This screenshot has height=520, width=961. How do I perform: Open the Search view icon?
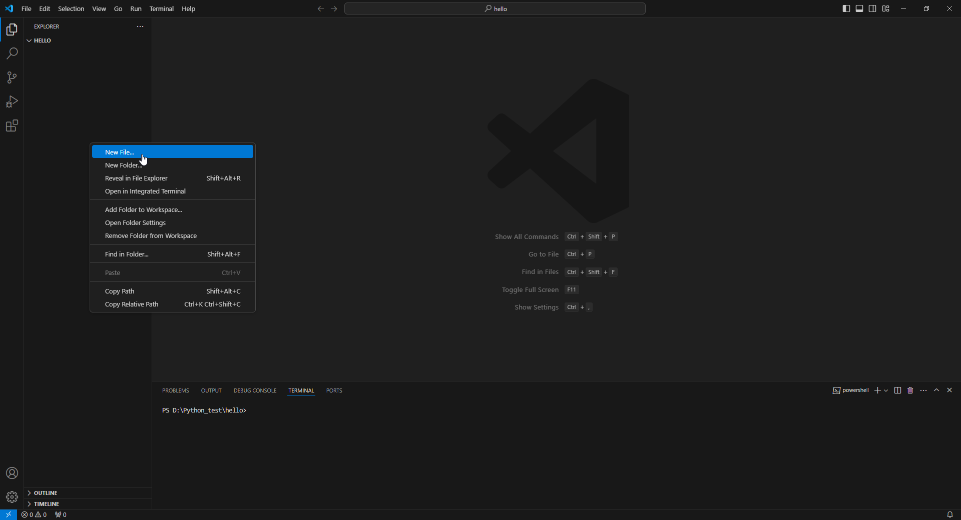coord(12,53)
